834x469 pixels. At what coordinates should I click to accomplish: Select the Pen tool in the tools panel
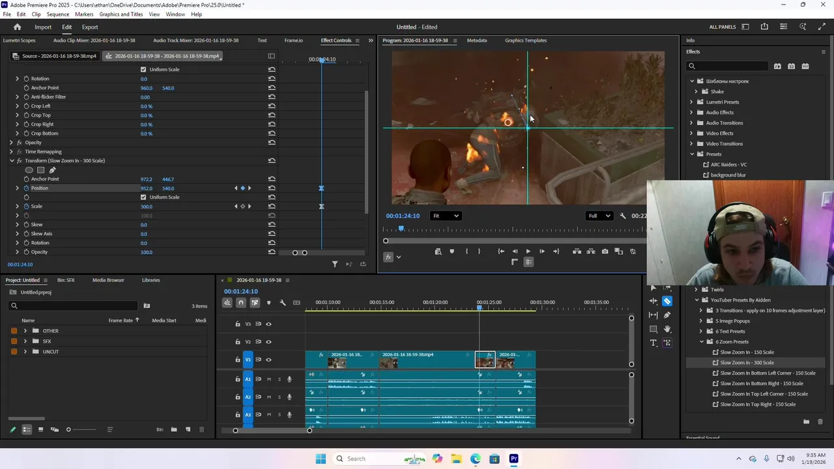667,315
